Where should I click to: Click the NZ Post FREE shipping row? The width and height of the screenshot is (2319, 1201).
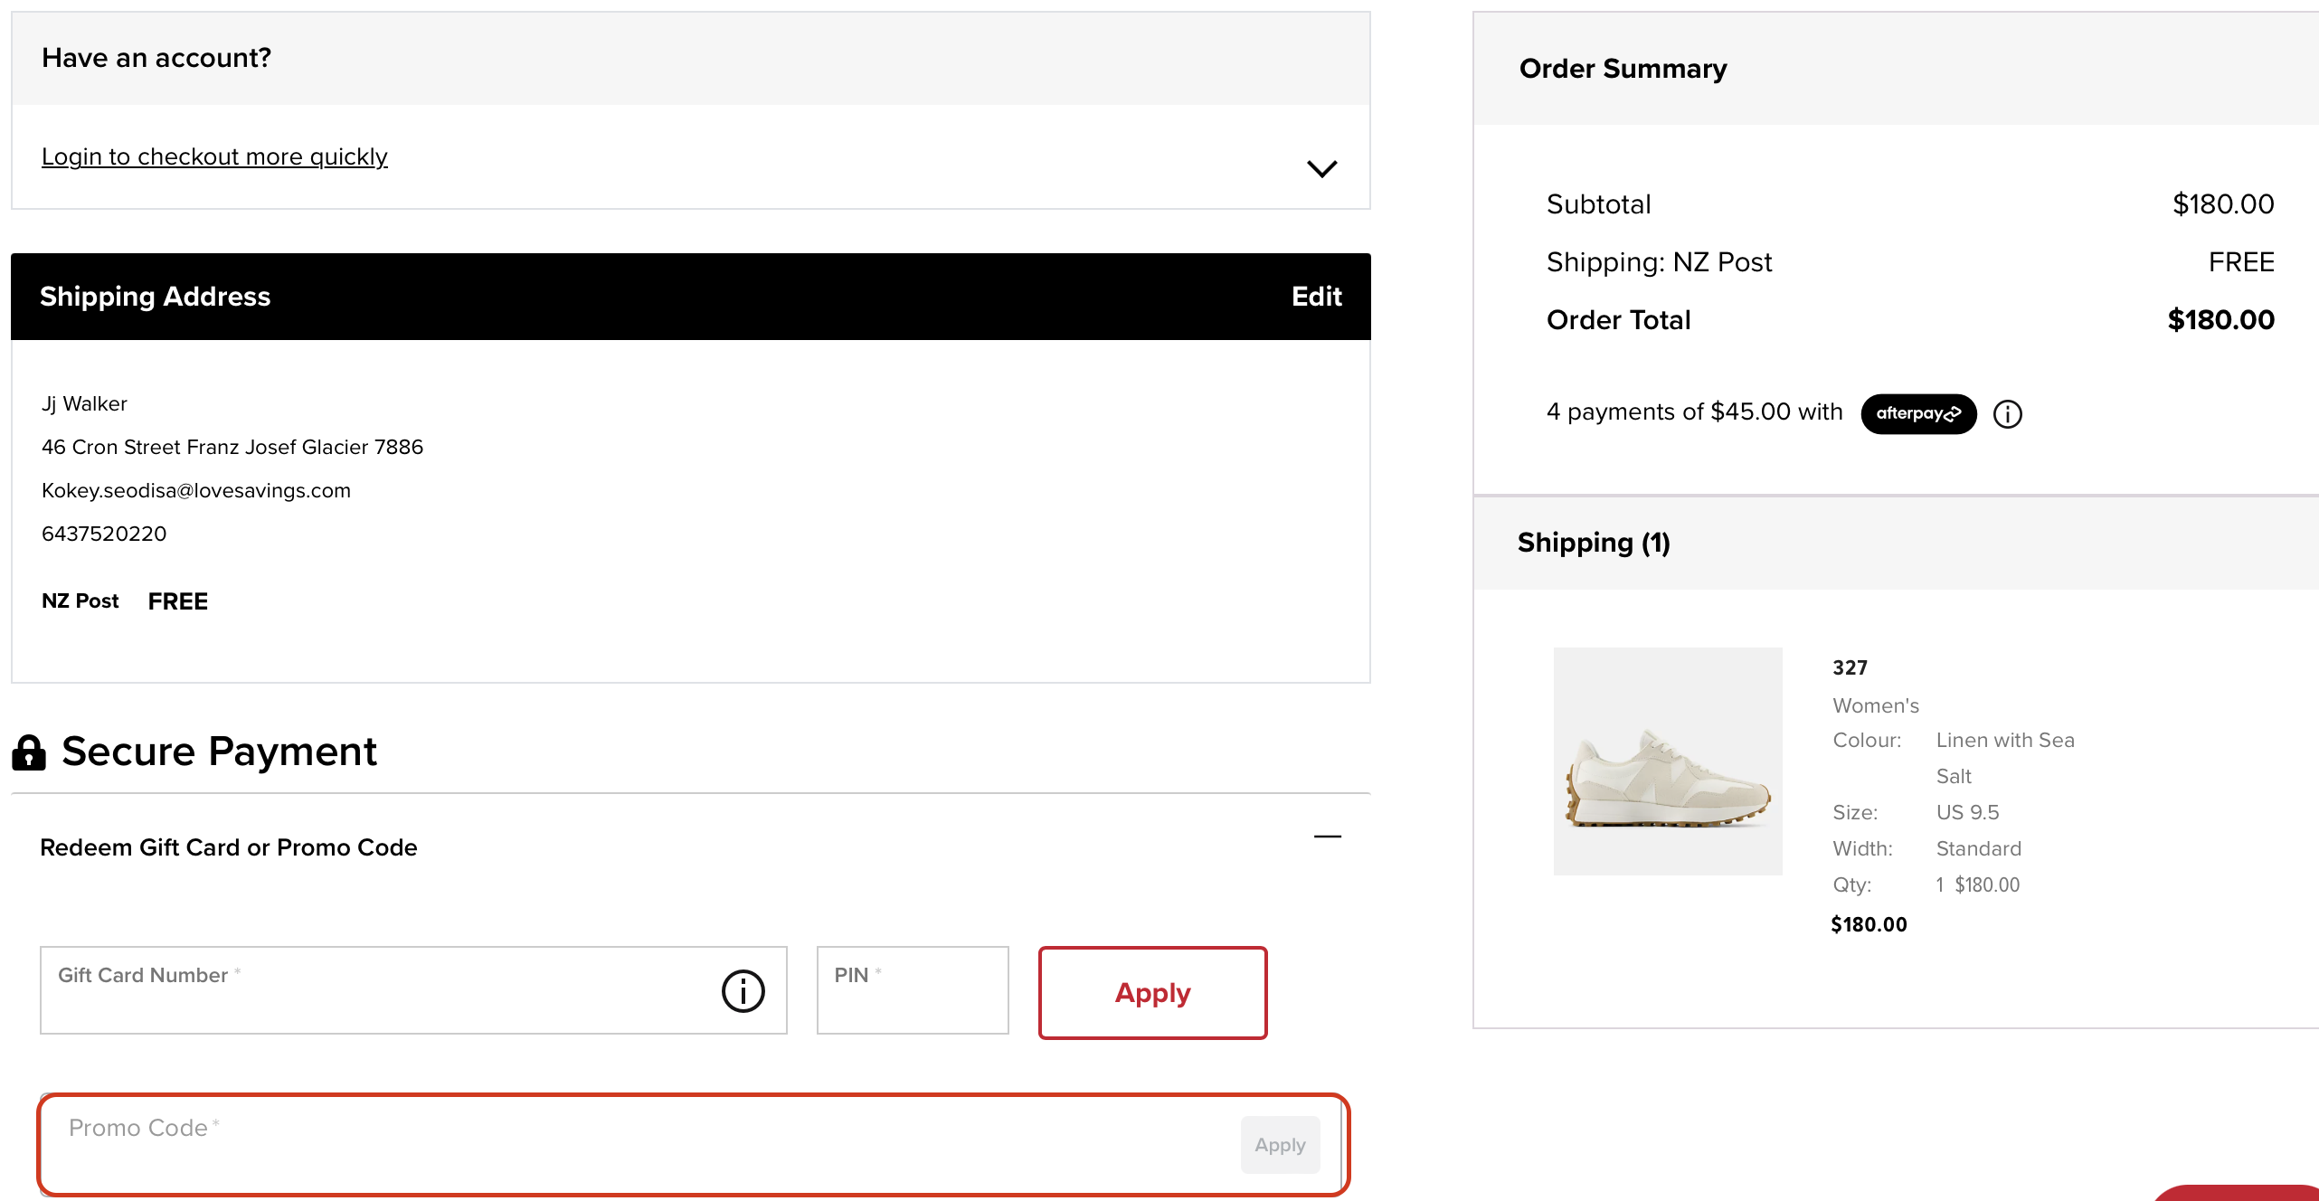125,600
